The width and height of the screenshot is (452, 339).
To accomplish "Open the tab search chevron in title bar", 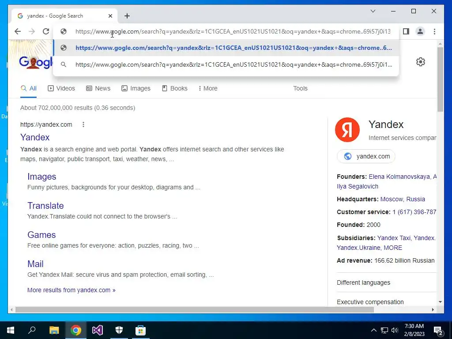I will pos(373,11).
